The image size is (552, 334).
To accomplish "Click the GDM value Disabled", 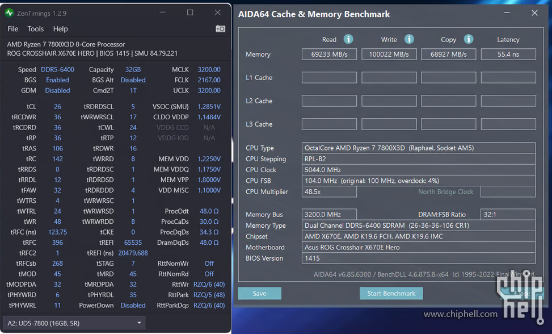I will 57,90.
